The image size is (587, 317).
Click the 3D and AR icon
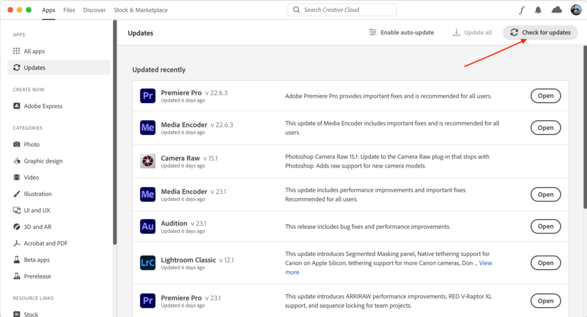pyautogui.click(x=17, y=227)
